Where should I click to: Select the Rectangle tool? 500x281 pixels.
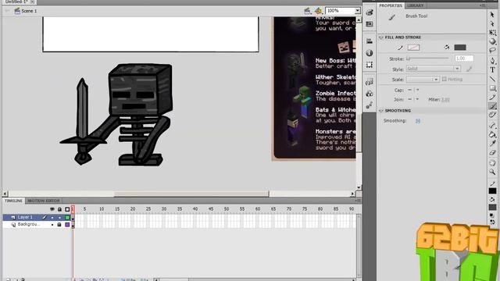[492, 88]
